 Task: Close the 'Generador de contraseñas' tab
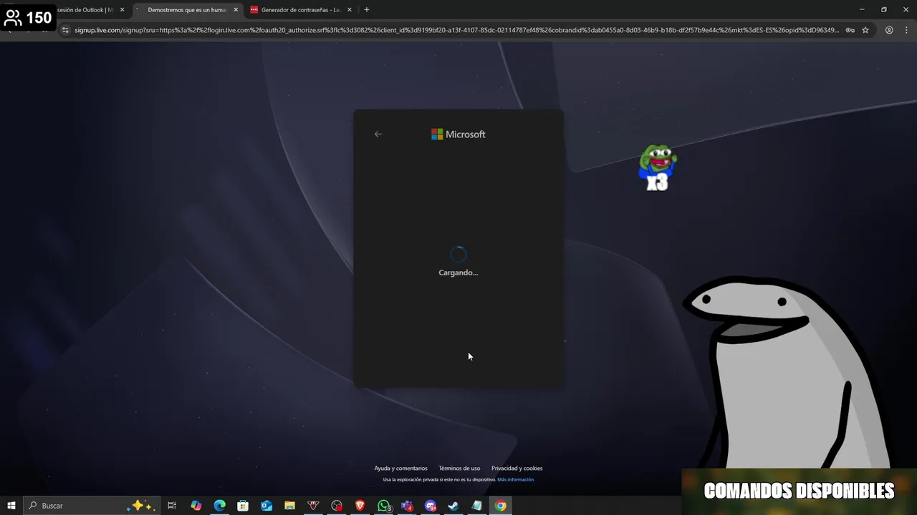(x=350, y=10)
